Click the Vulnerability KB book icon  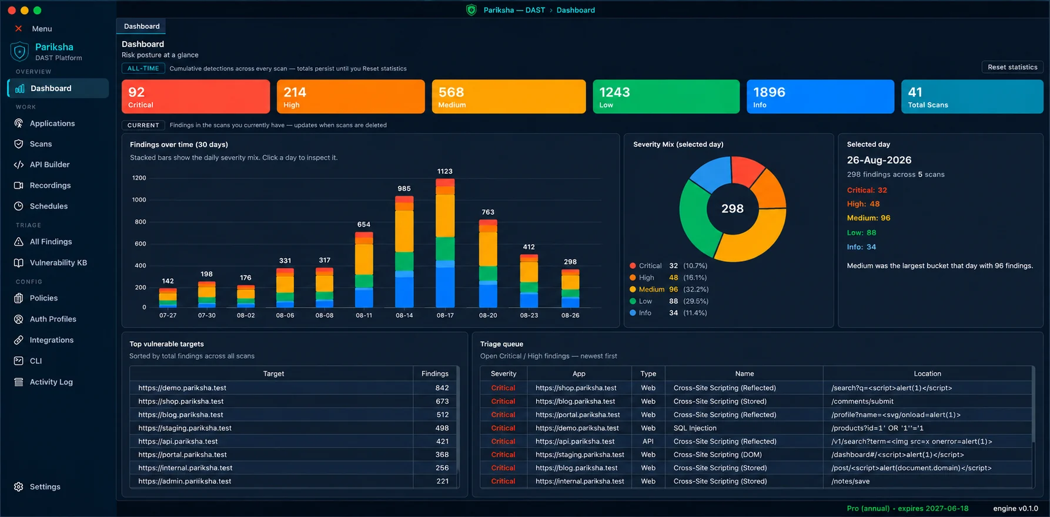point(19,263)
